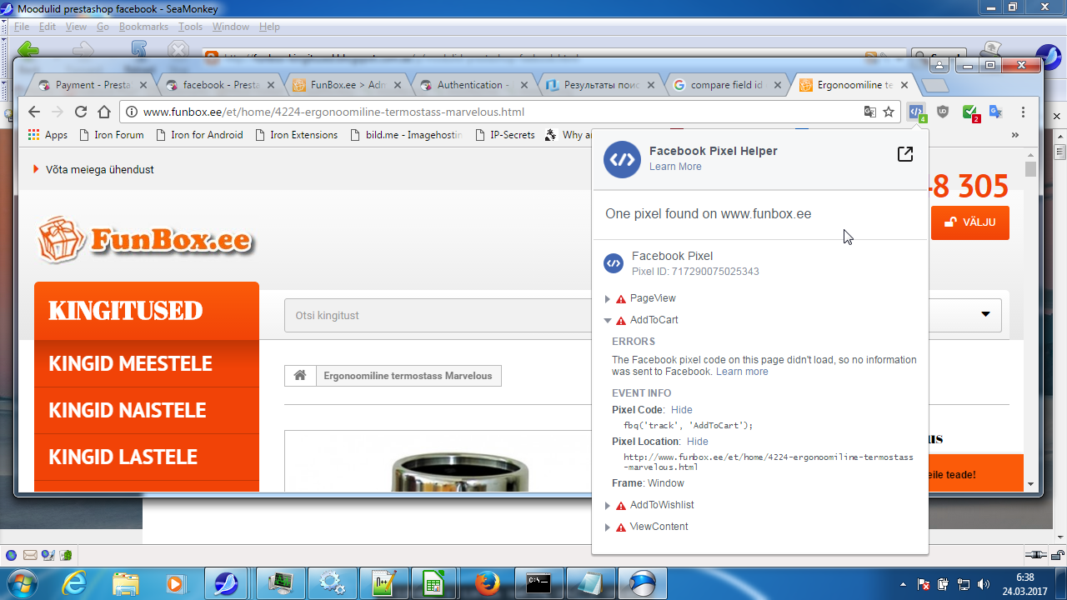The image size is (1067, 600).
Task: Open the browser three-dot menu
Action: click(1023, 112)
